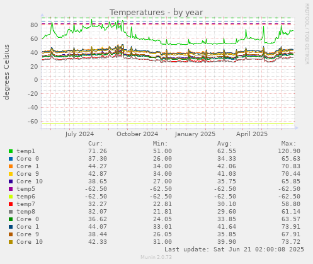Click the 'temp6' legend label

(x=26, y=197)
